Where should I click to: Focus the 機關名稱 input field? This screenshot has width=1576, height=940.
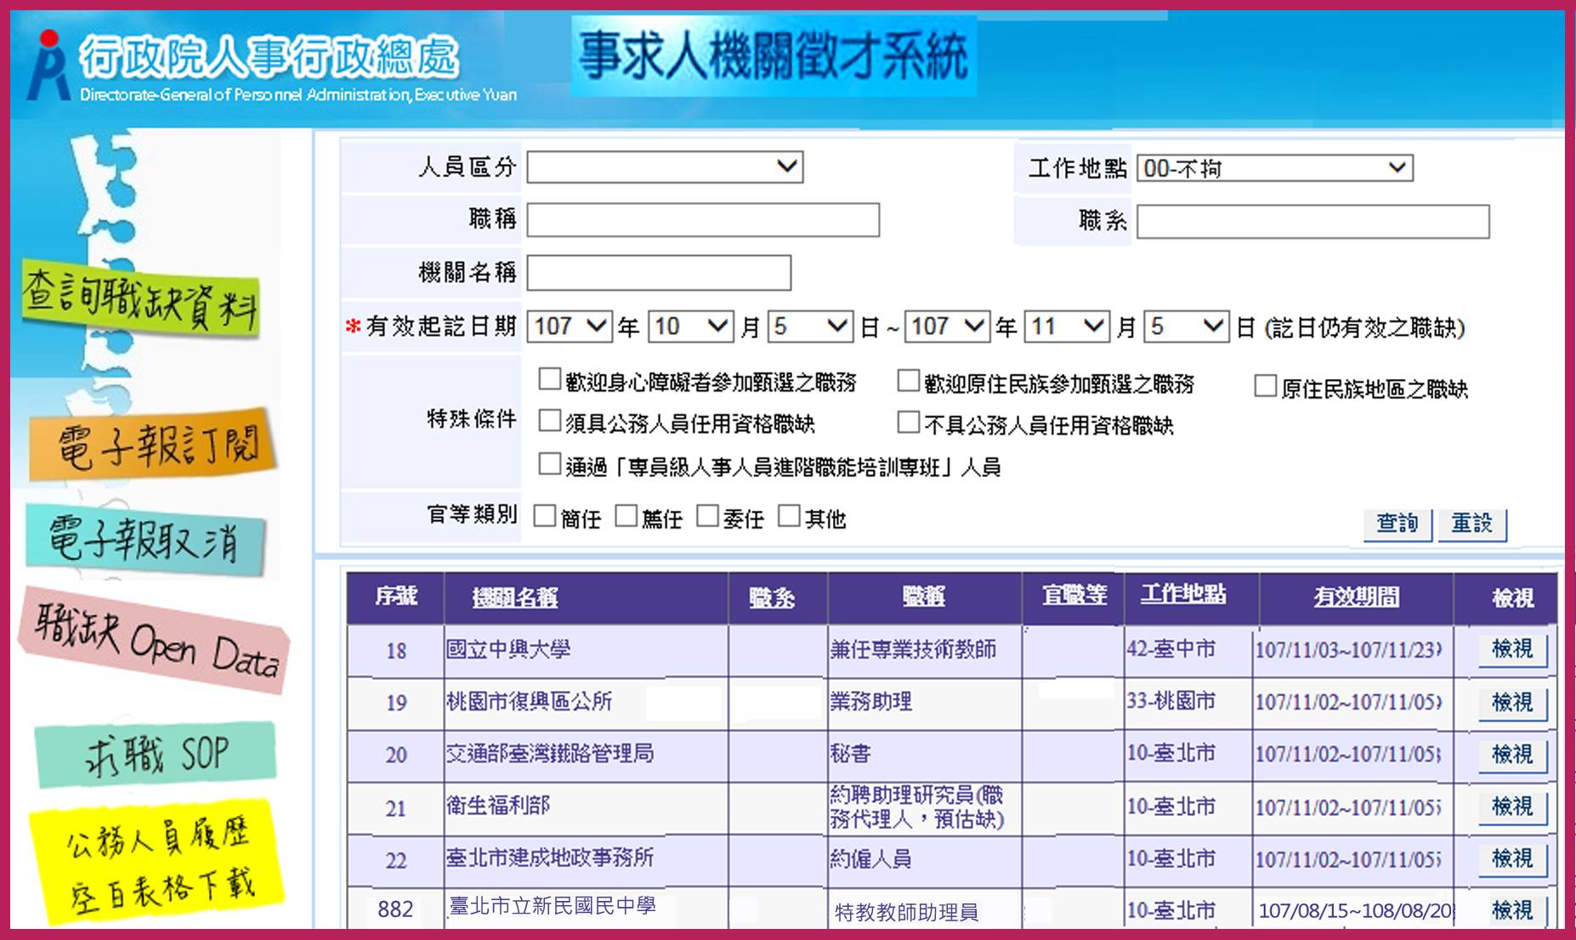click(x=659, y=273)
